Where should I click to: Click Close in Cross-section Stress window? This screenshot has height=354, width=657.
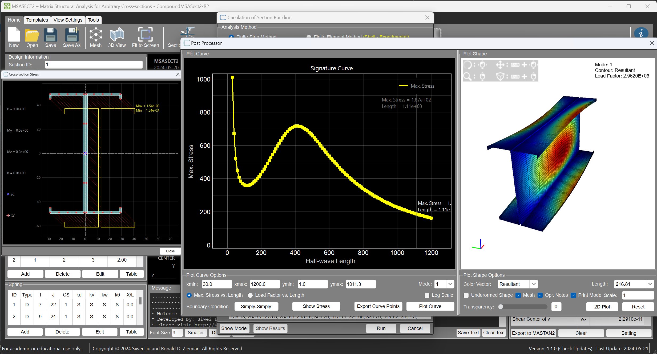coord(170,251)
